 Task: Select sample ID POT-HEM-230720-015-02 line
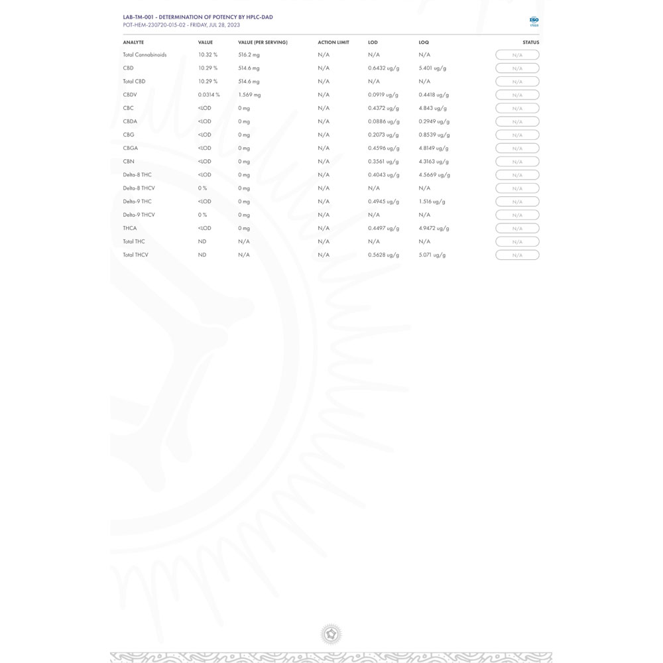pyautogui.click(x=182, y=25)
